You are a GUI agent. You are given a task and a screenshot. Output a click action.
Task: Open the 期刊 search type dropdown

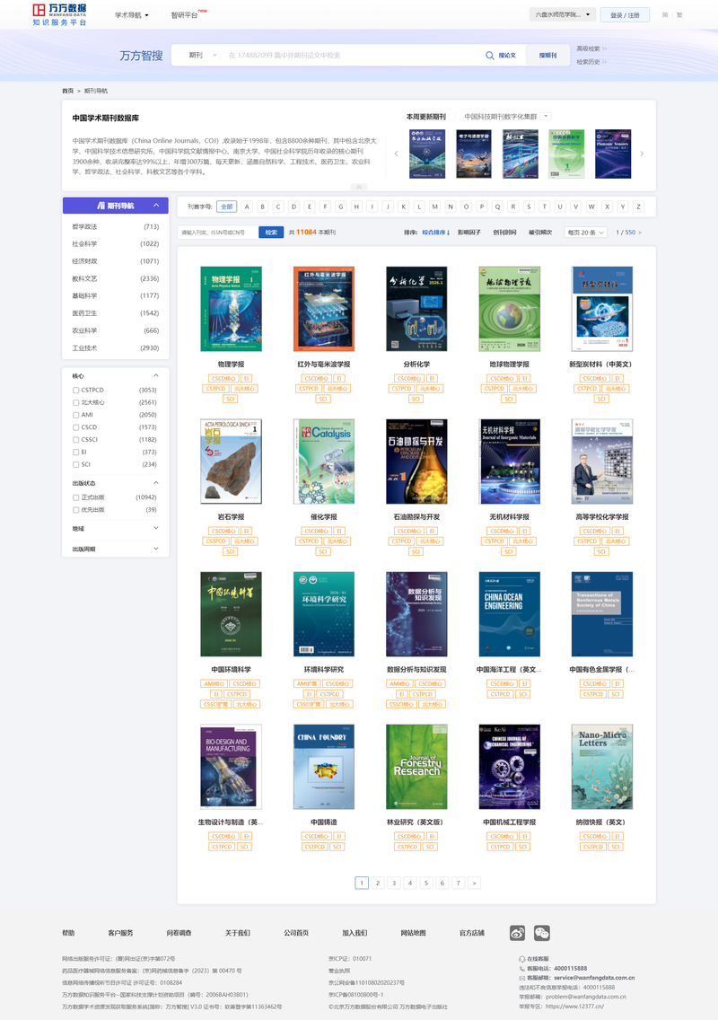coord(202,56)
